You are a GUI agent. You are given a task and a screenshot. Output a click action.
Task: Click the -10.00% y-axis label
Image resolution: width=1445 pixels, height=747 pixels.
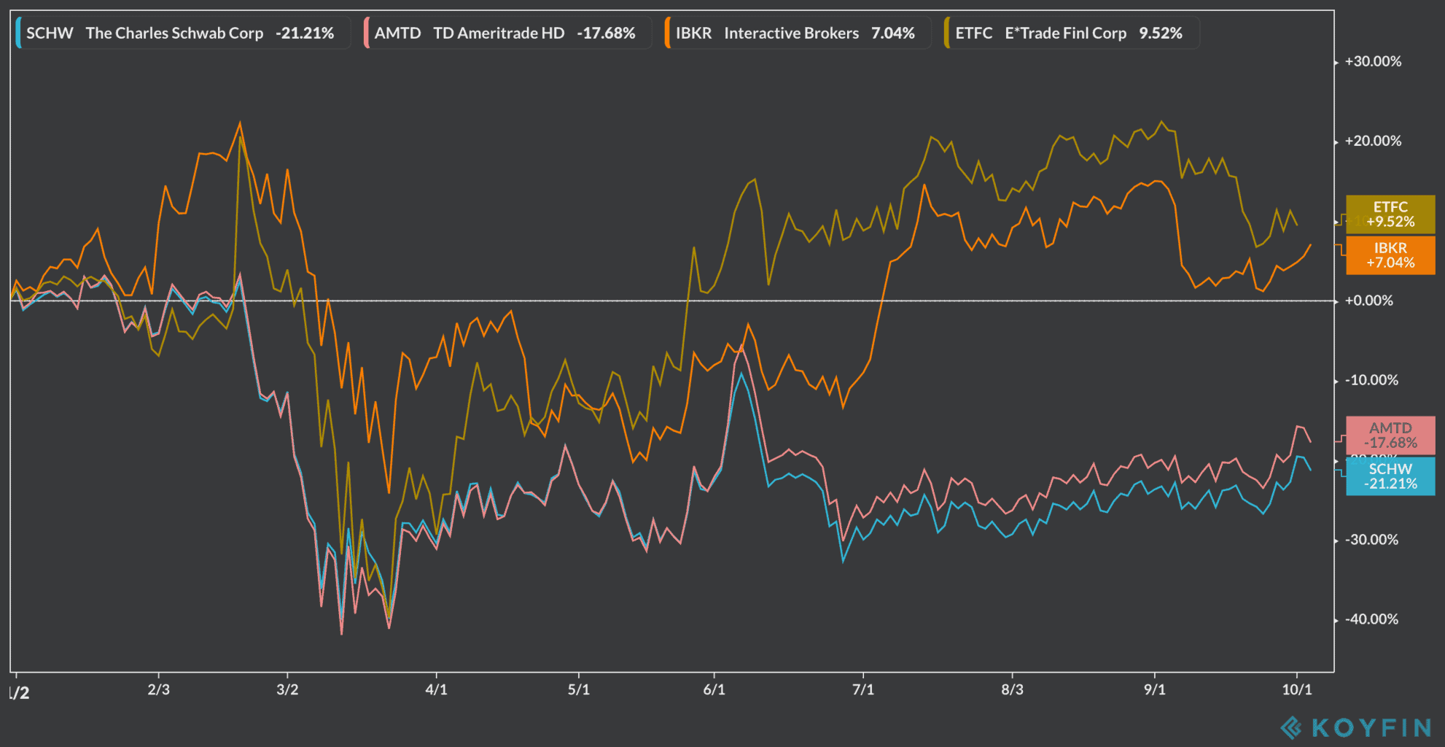coord(1371,380)
